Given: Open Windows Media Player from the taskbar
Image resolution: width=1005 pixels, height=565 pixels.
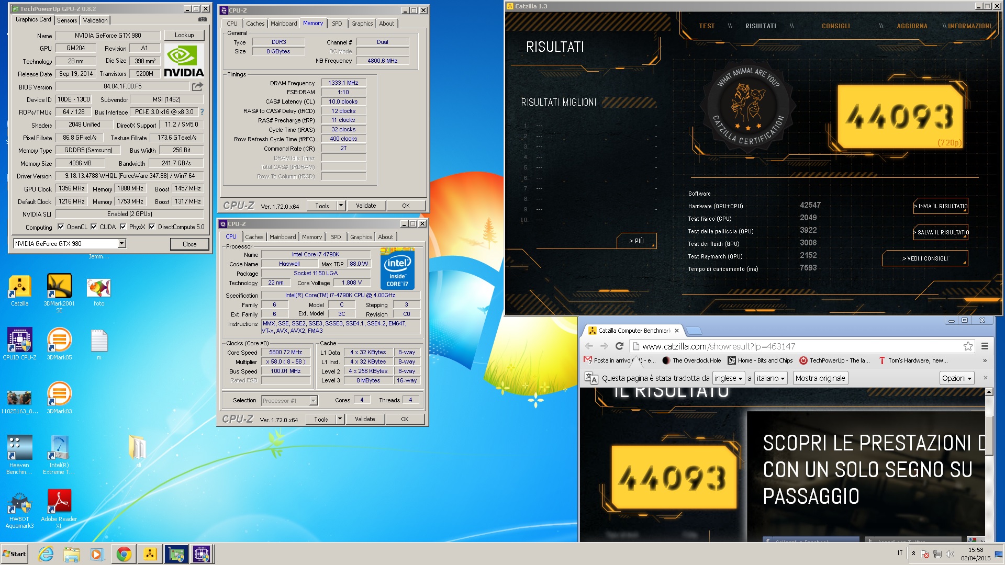Looking at the screenshot, I should coord(97,553).
